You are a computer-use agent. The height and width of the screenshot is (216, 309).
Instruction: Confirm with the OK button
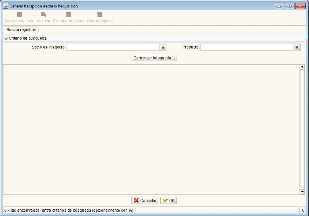pyautogui.click(x=168, y=201)
